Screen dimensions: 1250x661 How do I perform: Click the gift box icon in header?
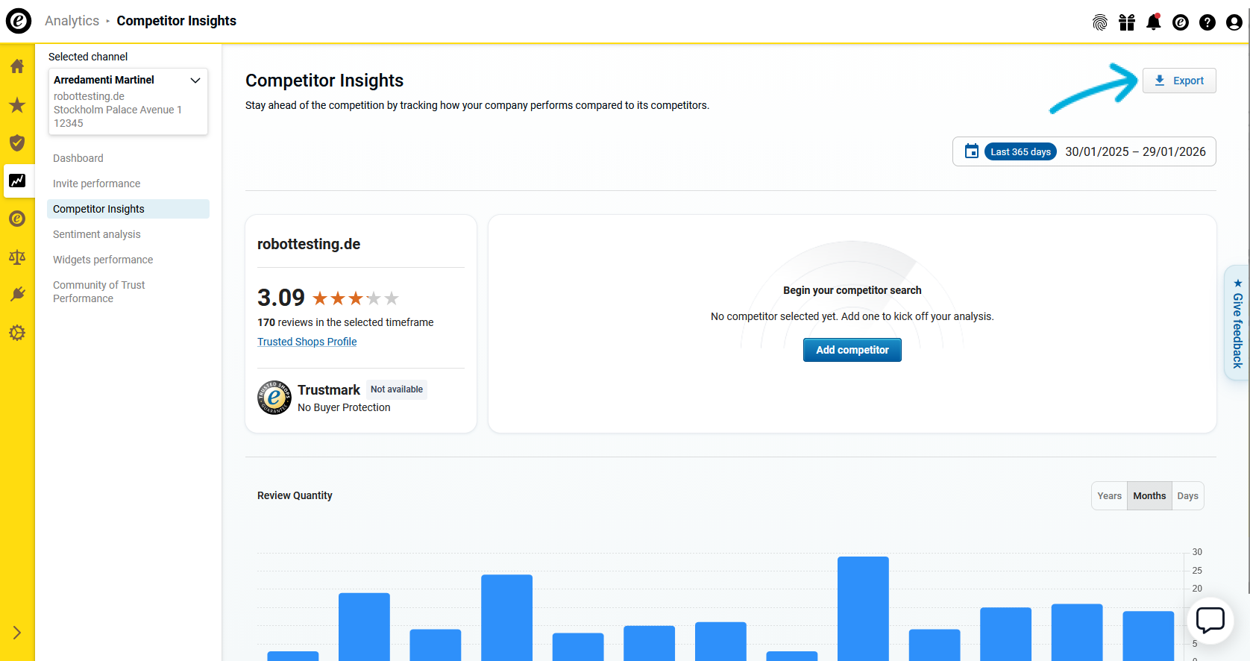(x=1126, y=22)
